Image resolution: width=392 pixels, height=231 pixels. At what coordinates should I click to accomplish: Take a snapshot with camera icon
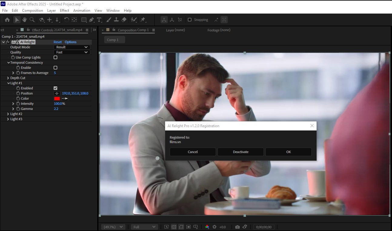click(x=238, y=227)
